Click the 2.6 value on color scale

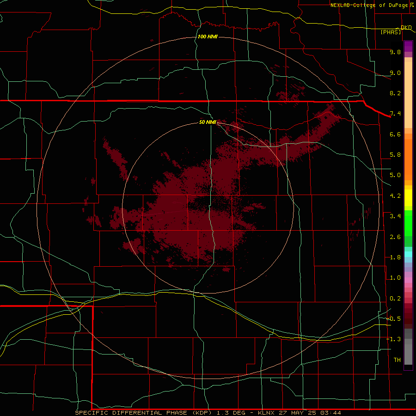pos(395,237)
